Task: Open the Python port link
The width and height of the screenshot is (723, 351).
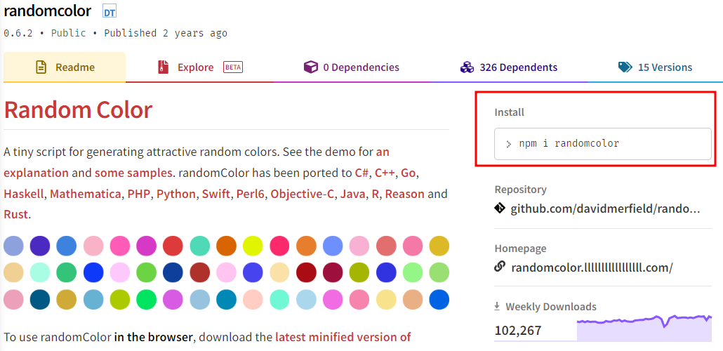Action: click(176, 194)
